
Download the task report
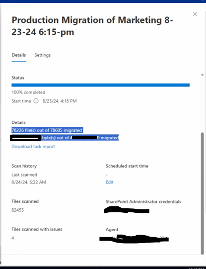coord(33,147)
